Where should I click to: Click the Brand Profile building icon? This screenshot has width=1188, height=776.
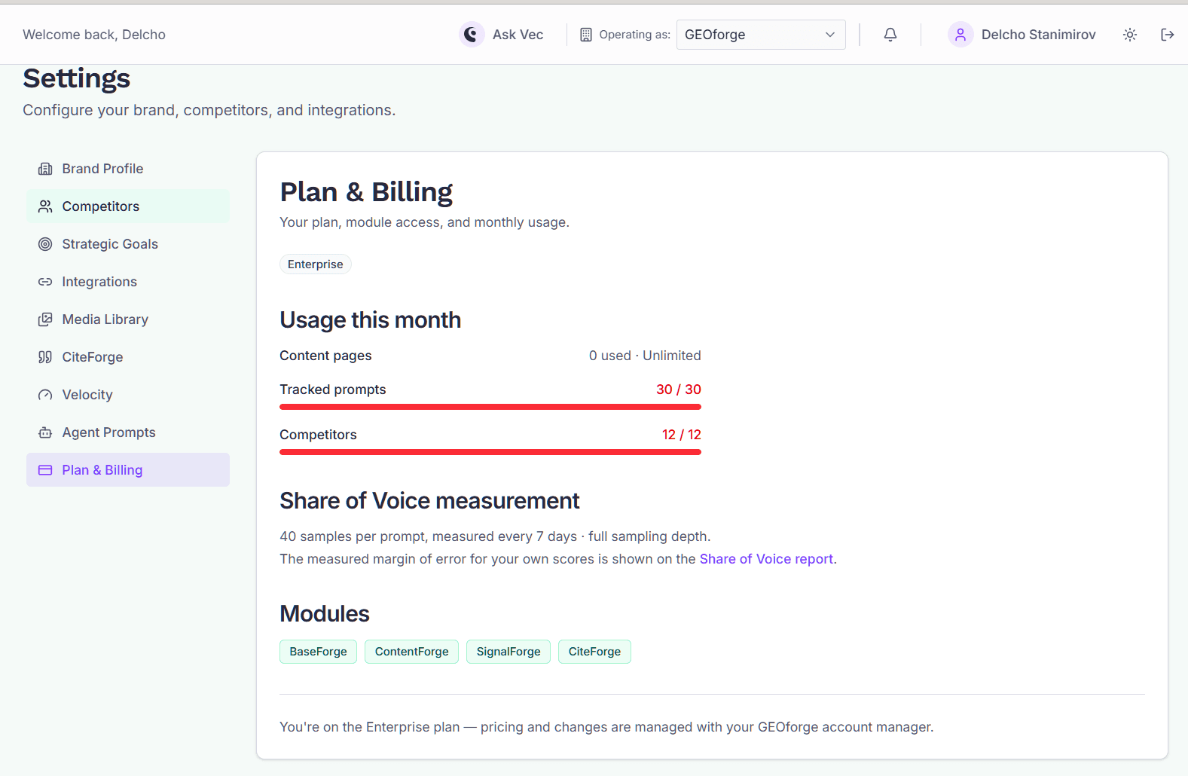pyautogui.click(x=45, y=169)
